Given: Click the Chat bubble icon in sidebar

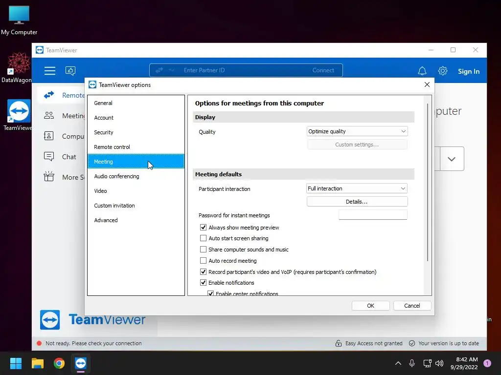Looking at the screenshot, I should click(x=49, y=157).
